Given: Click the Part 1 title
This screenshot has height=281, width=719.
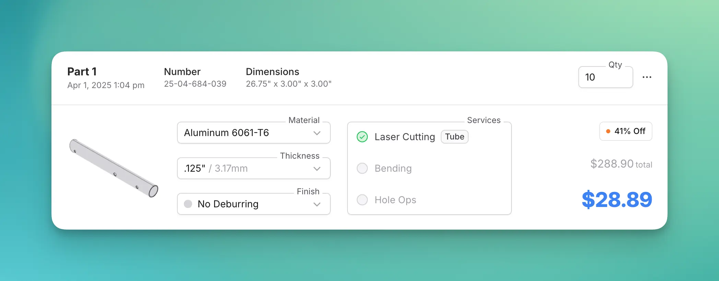Looking at the screenshot, I should point(82,72).
